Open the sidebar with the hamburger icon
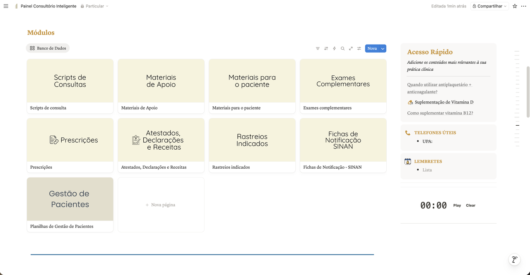This screenshot has width=530, height=275. (x=5, y=6)
